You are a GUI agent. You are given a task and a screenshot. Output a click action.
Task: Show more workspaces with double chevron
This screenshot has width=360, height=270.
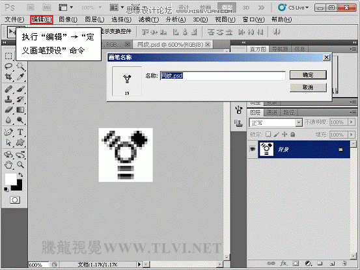coord(261,8)
